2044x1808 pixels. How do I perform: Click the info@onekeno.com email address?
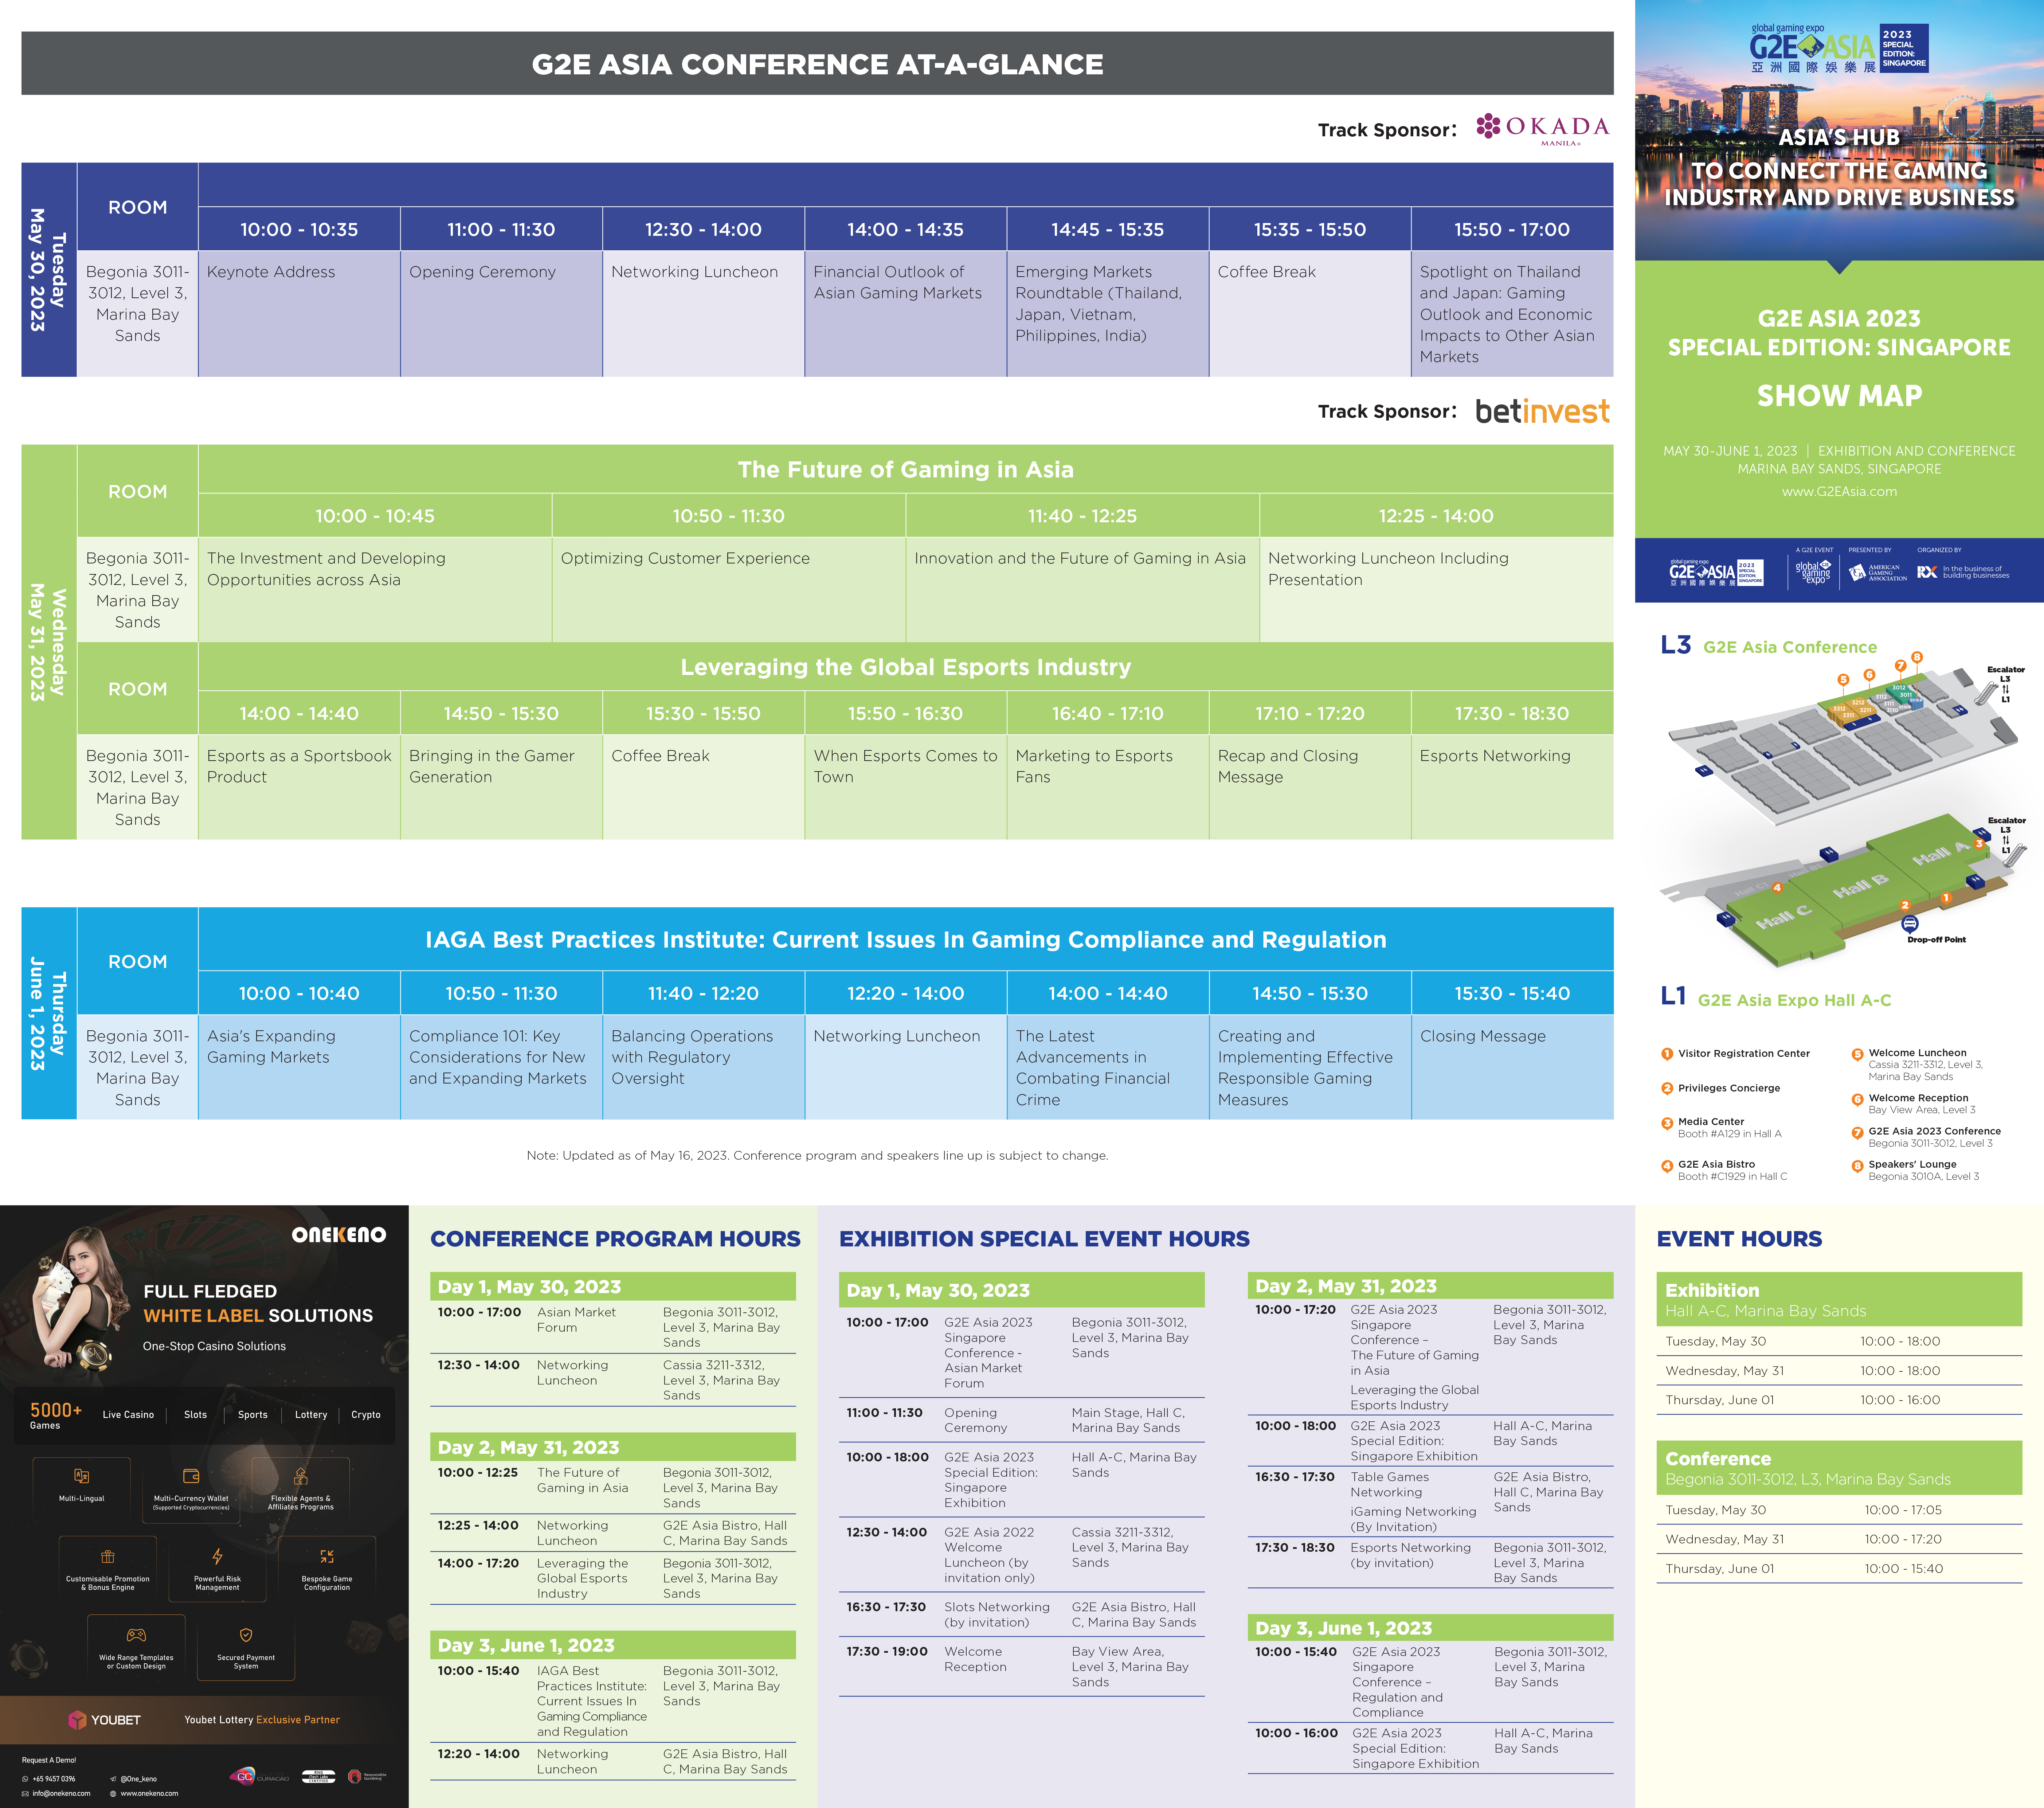click(x=61, y=1793)
